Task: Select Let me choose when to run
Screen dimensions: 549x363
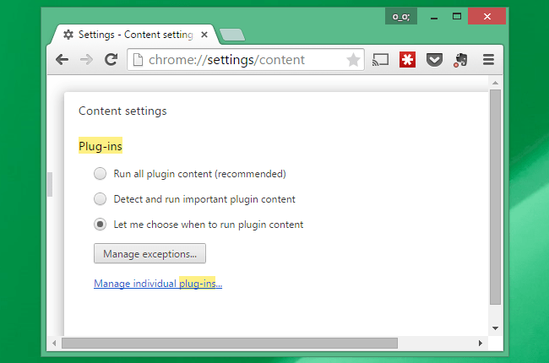Action: tap(101, 224)
